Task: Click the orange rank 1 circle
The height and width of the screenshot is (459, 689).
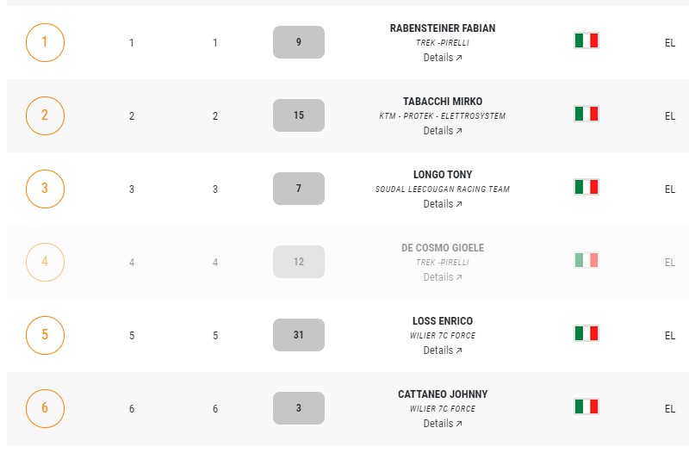Action: click(46, 42)
